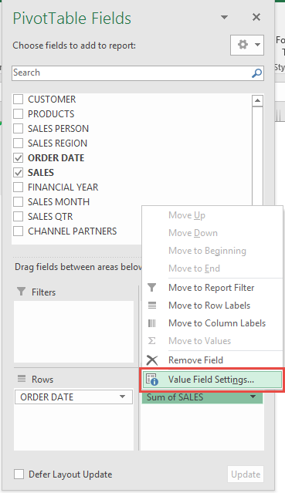Open the gear Tools layout menu
The width and height of the screenshot is (285, 493).
click(247, 46)
